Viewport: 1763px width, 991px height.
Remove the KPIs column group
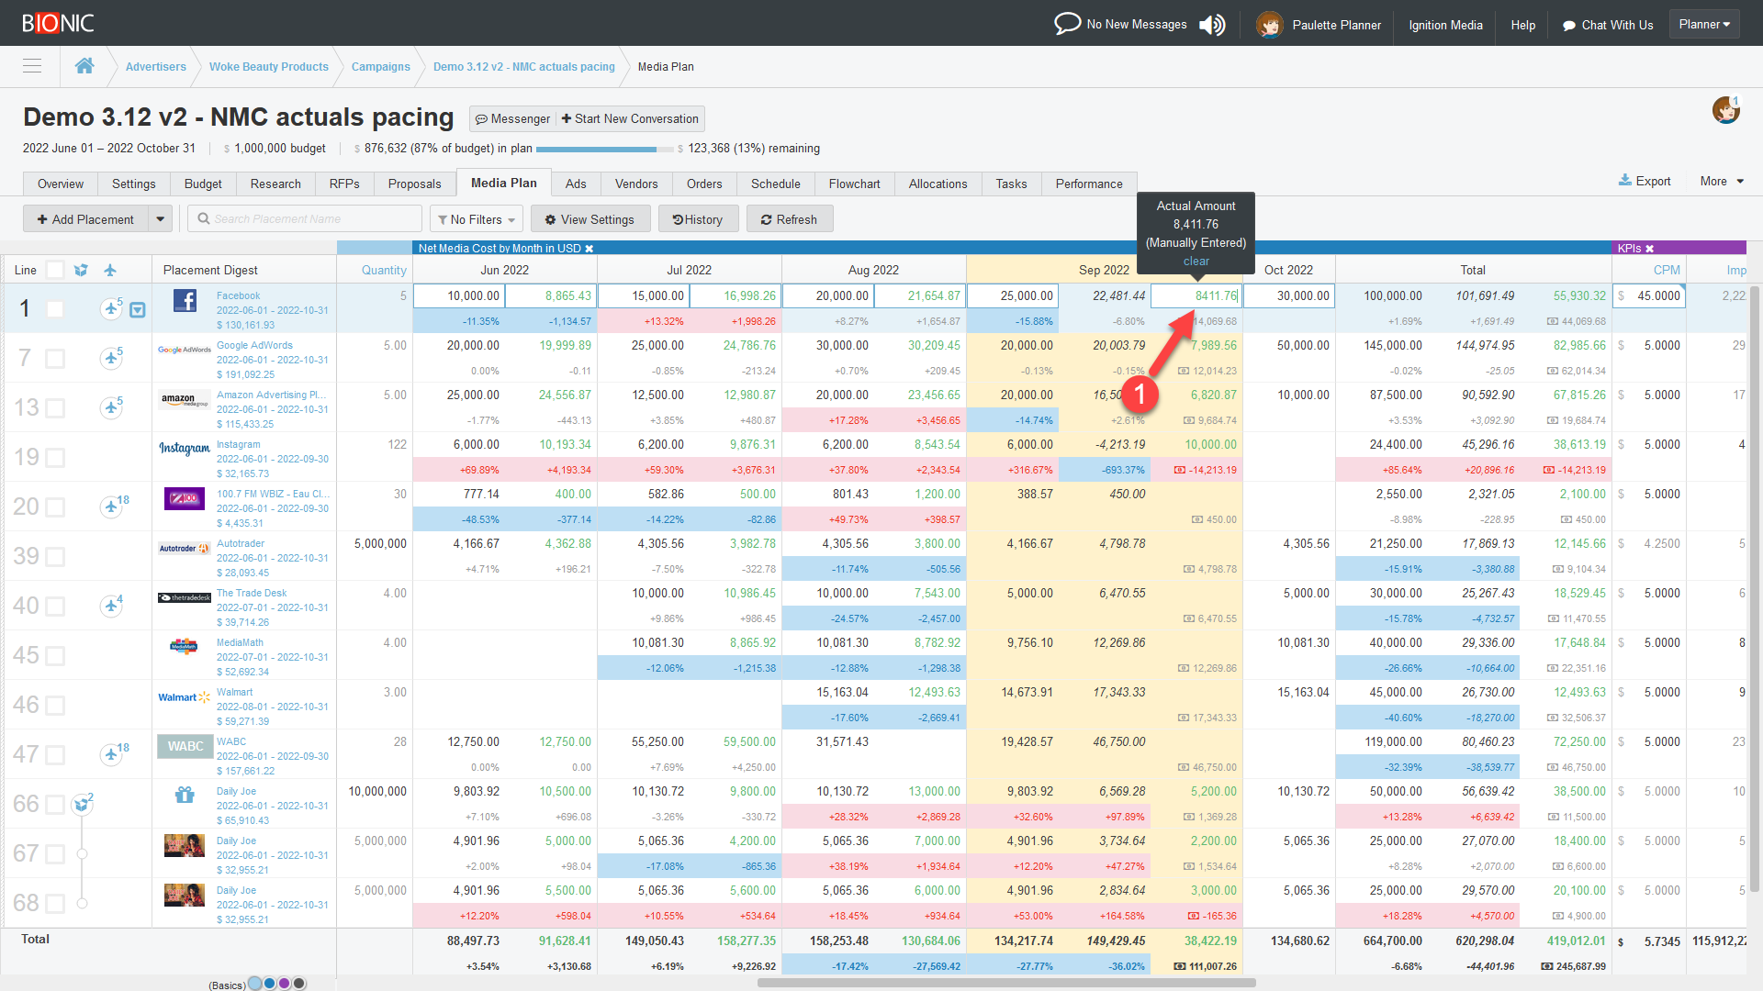[x=1649, y=249]
